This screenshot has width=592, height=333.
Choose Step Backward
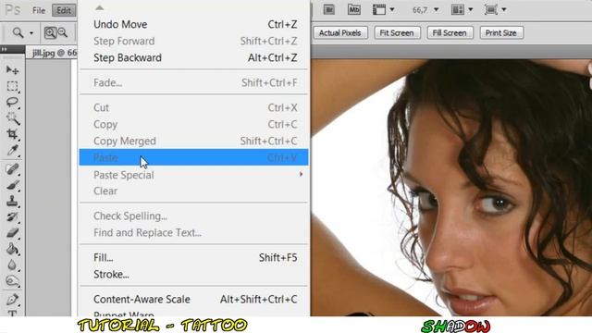(193, 57)
